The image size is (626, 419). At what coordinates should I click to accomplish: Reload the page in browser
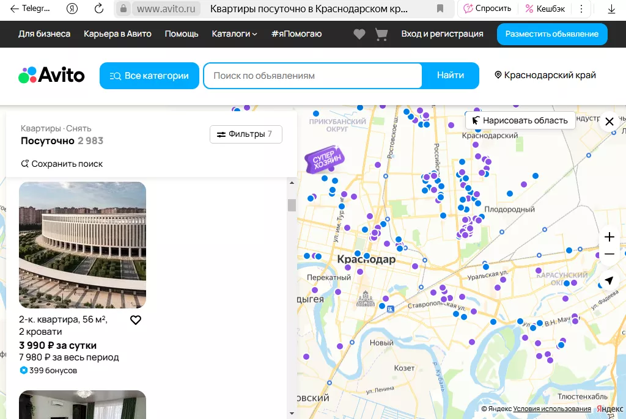[x=98, y=9]
